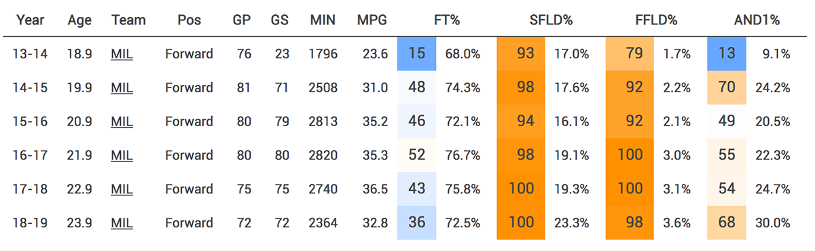Open the MIL team link for 15-16
Screen dimensions: 815x251
point(122,121)
